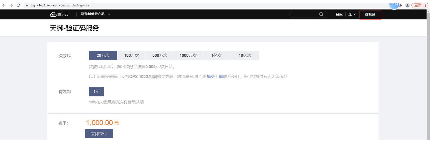The width and height of the screenshot is (431, 141).
Task: Pick the 1000万次 package
Action: coord(188,55)
